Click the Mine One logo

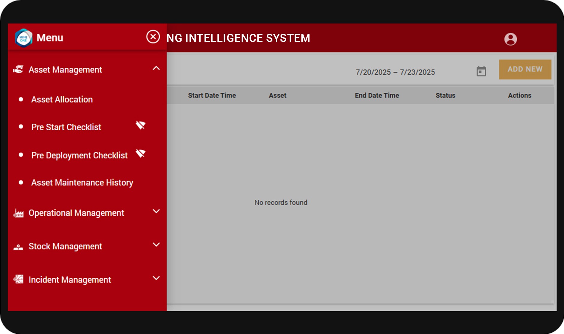coord(24,38)
